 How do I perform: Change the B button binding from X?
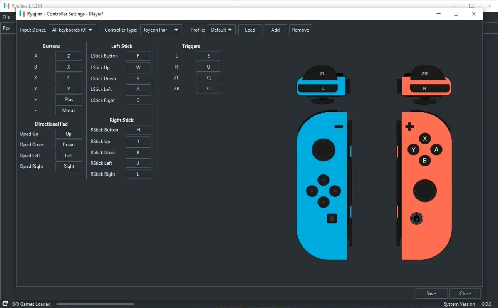(69, 66)
